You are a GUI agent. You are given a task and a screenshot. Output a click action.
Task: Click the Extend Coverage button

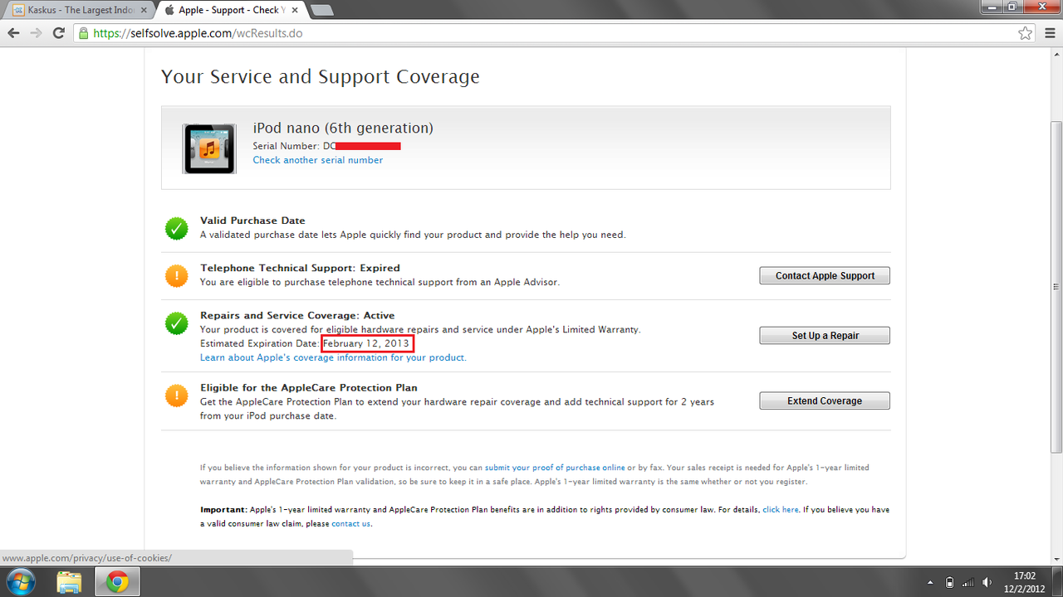[x=825, y=400]
